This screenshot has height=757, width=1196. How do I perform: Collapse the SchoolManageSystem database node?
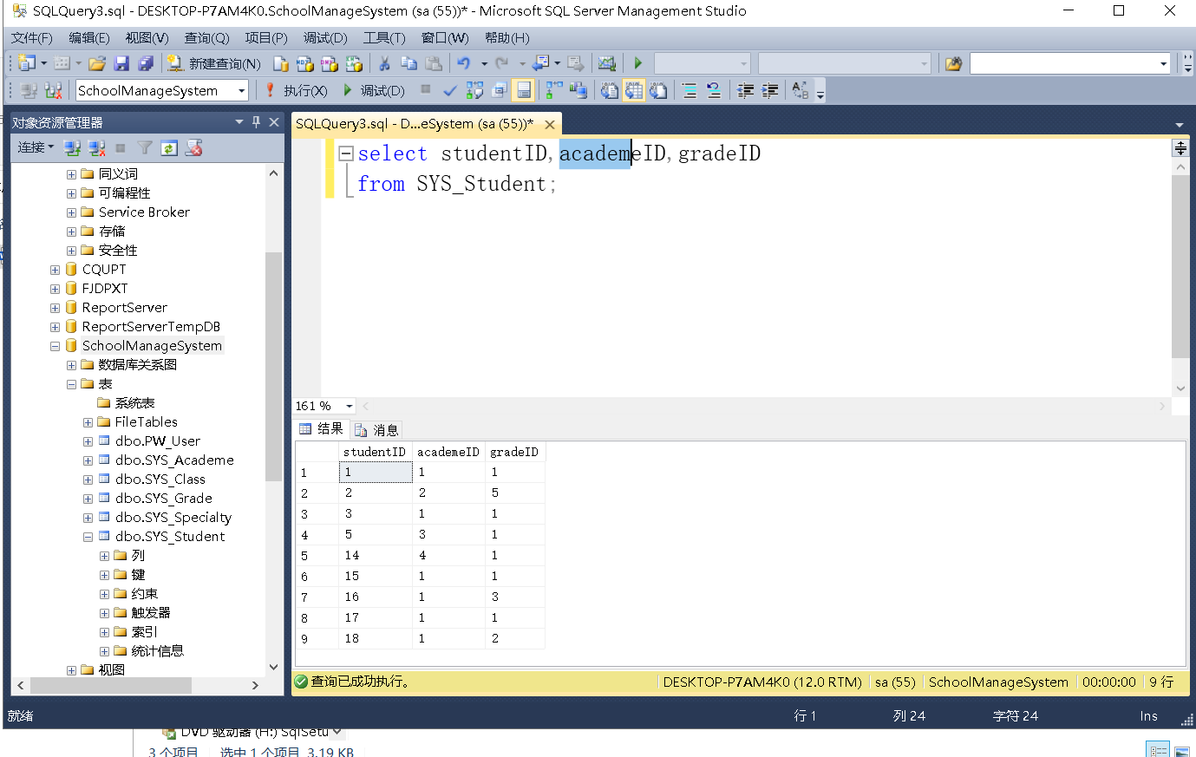click(55, 346)
